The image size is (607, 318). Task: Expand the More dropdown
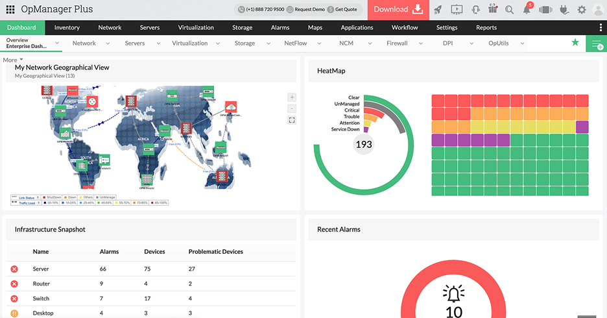click(x=13, y=60)
